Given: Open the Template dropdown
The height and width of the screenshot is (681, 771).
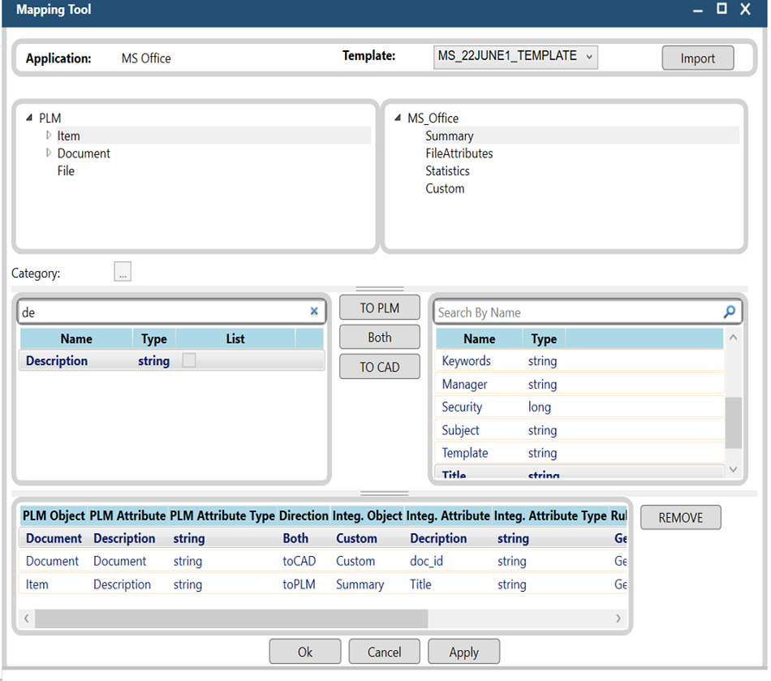Looking at the screenshot, I should [x=515, y=57].
